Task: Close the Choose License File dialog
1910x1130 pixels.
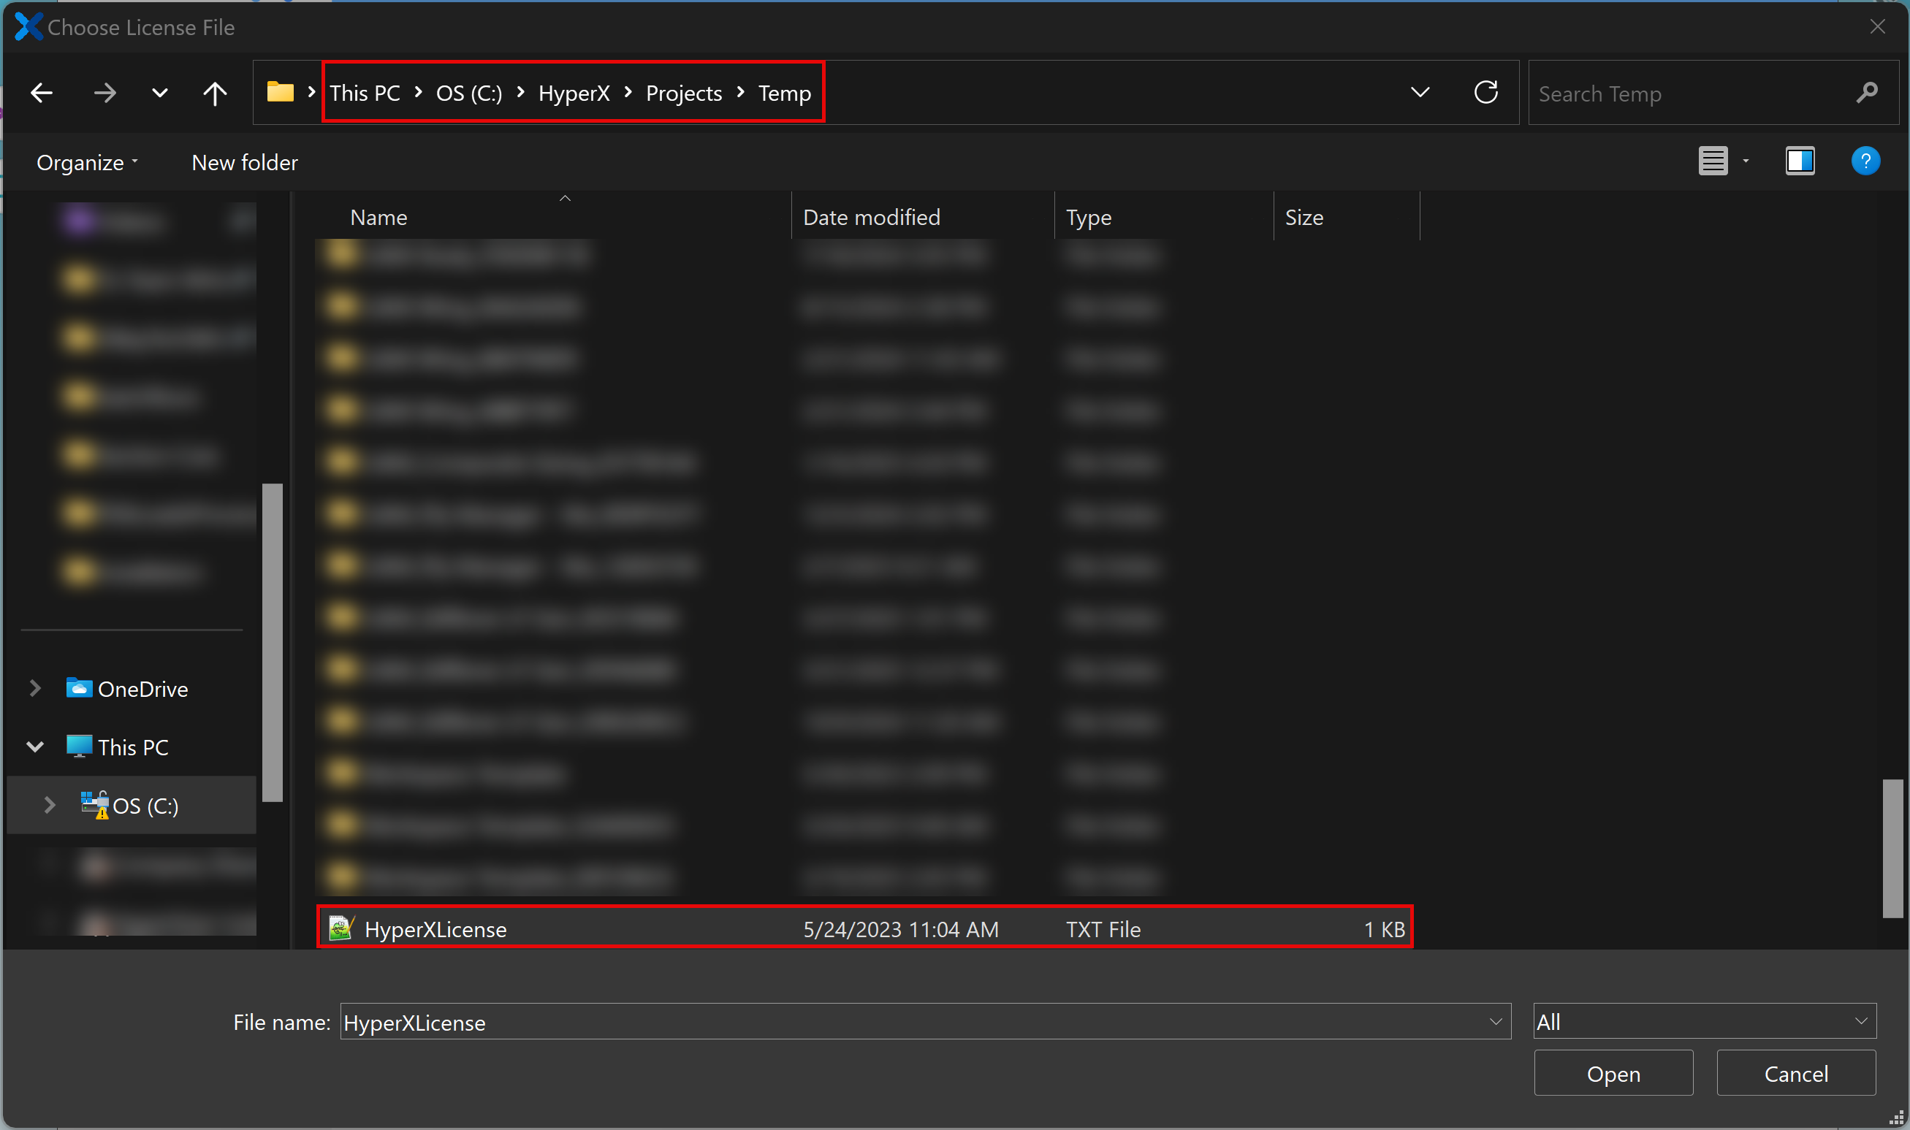Action: [1877, 26]
